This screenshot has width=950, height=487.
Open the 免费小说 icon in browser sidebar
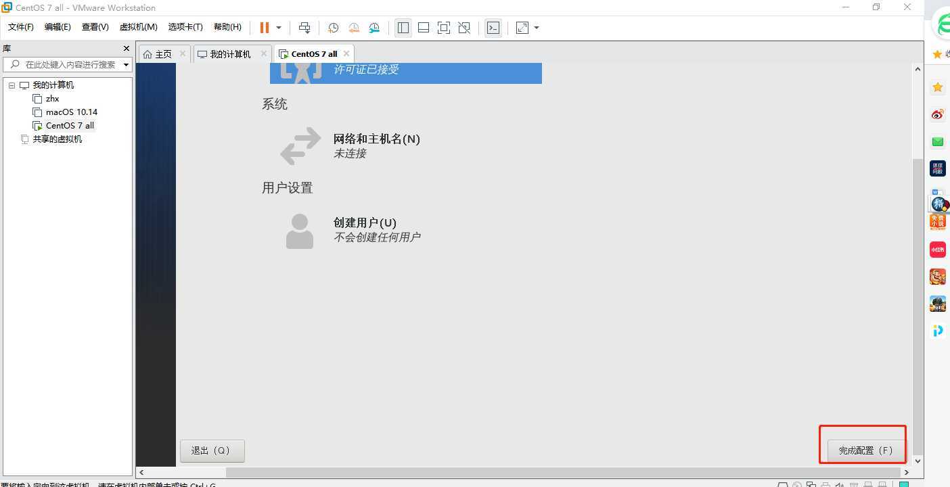(938, 222)
